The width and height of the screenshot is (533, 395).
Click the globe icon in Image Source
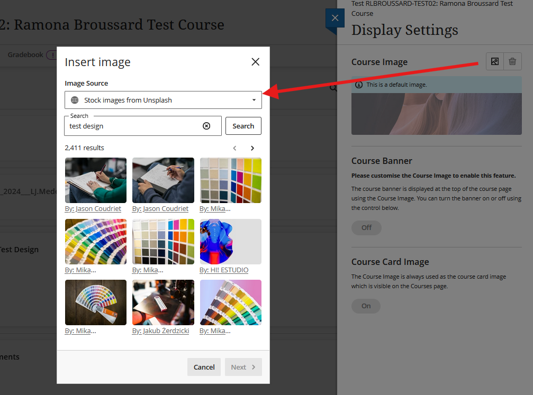point(75,100)
